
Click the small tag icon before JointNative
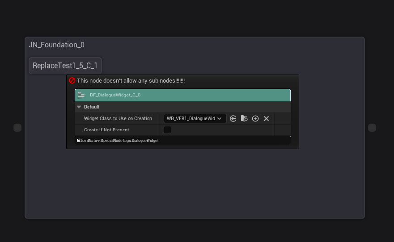tap(78, 141)
